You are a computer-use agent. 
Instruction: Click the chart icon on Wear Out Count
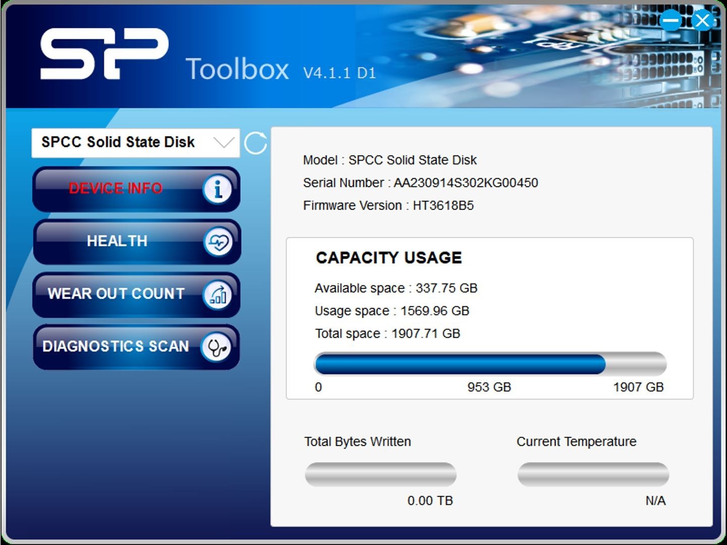coord(217,295)
